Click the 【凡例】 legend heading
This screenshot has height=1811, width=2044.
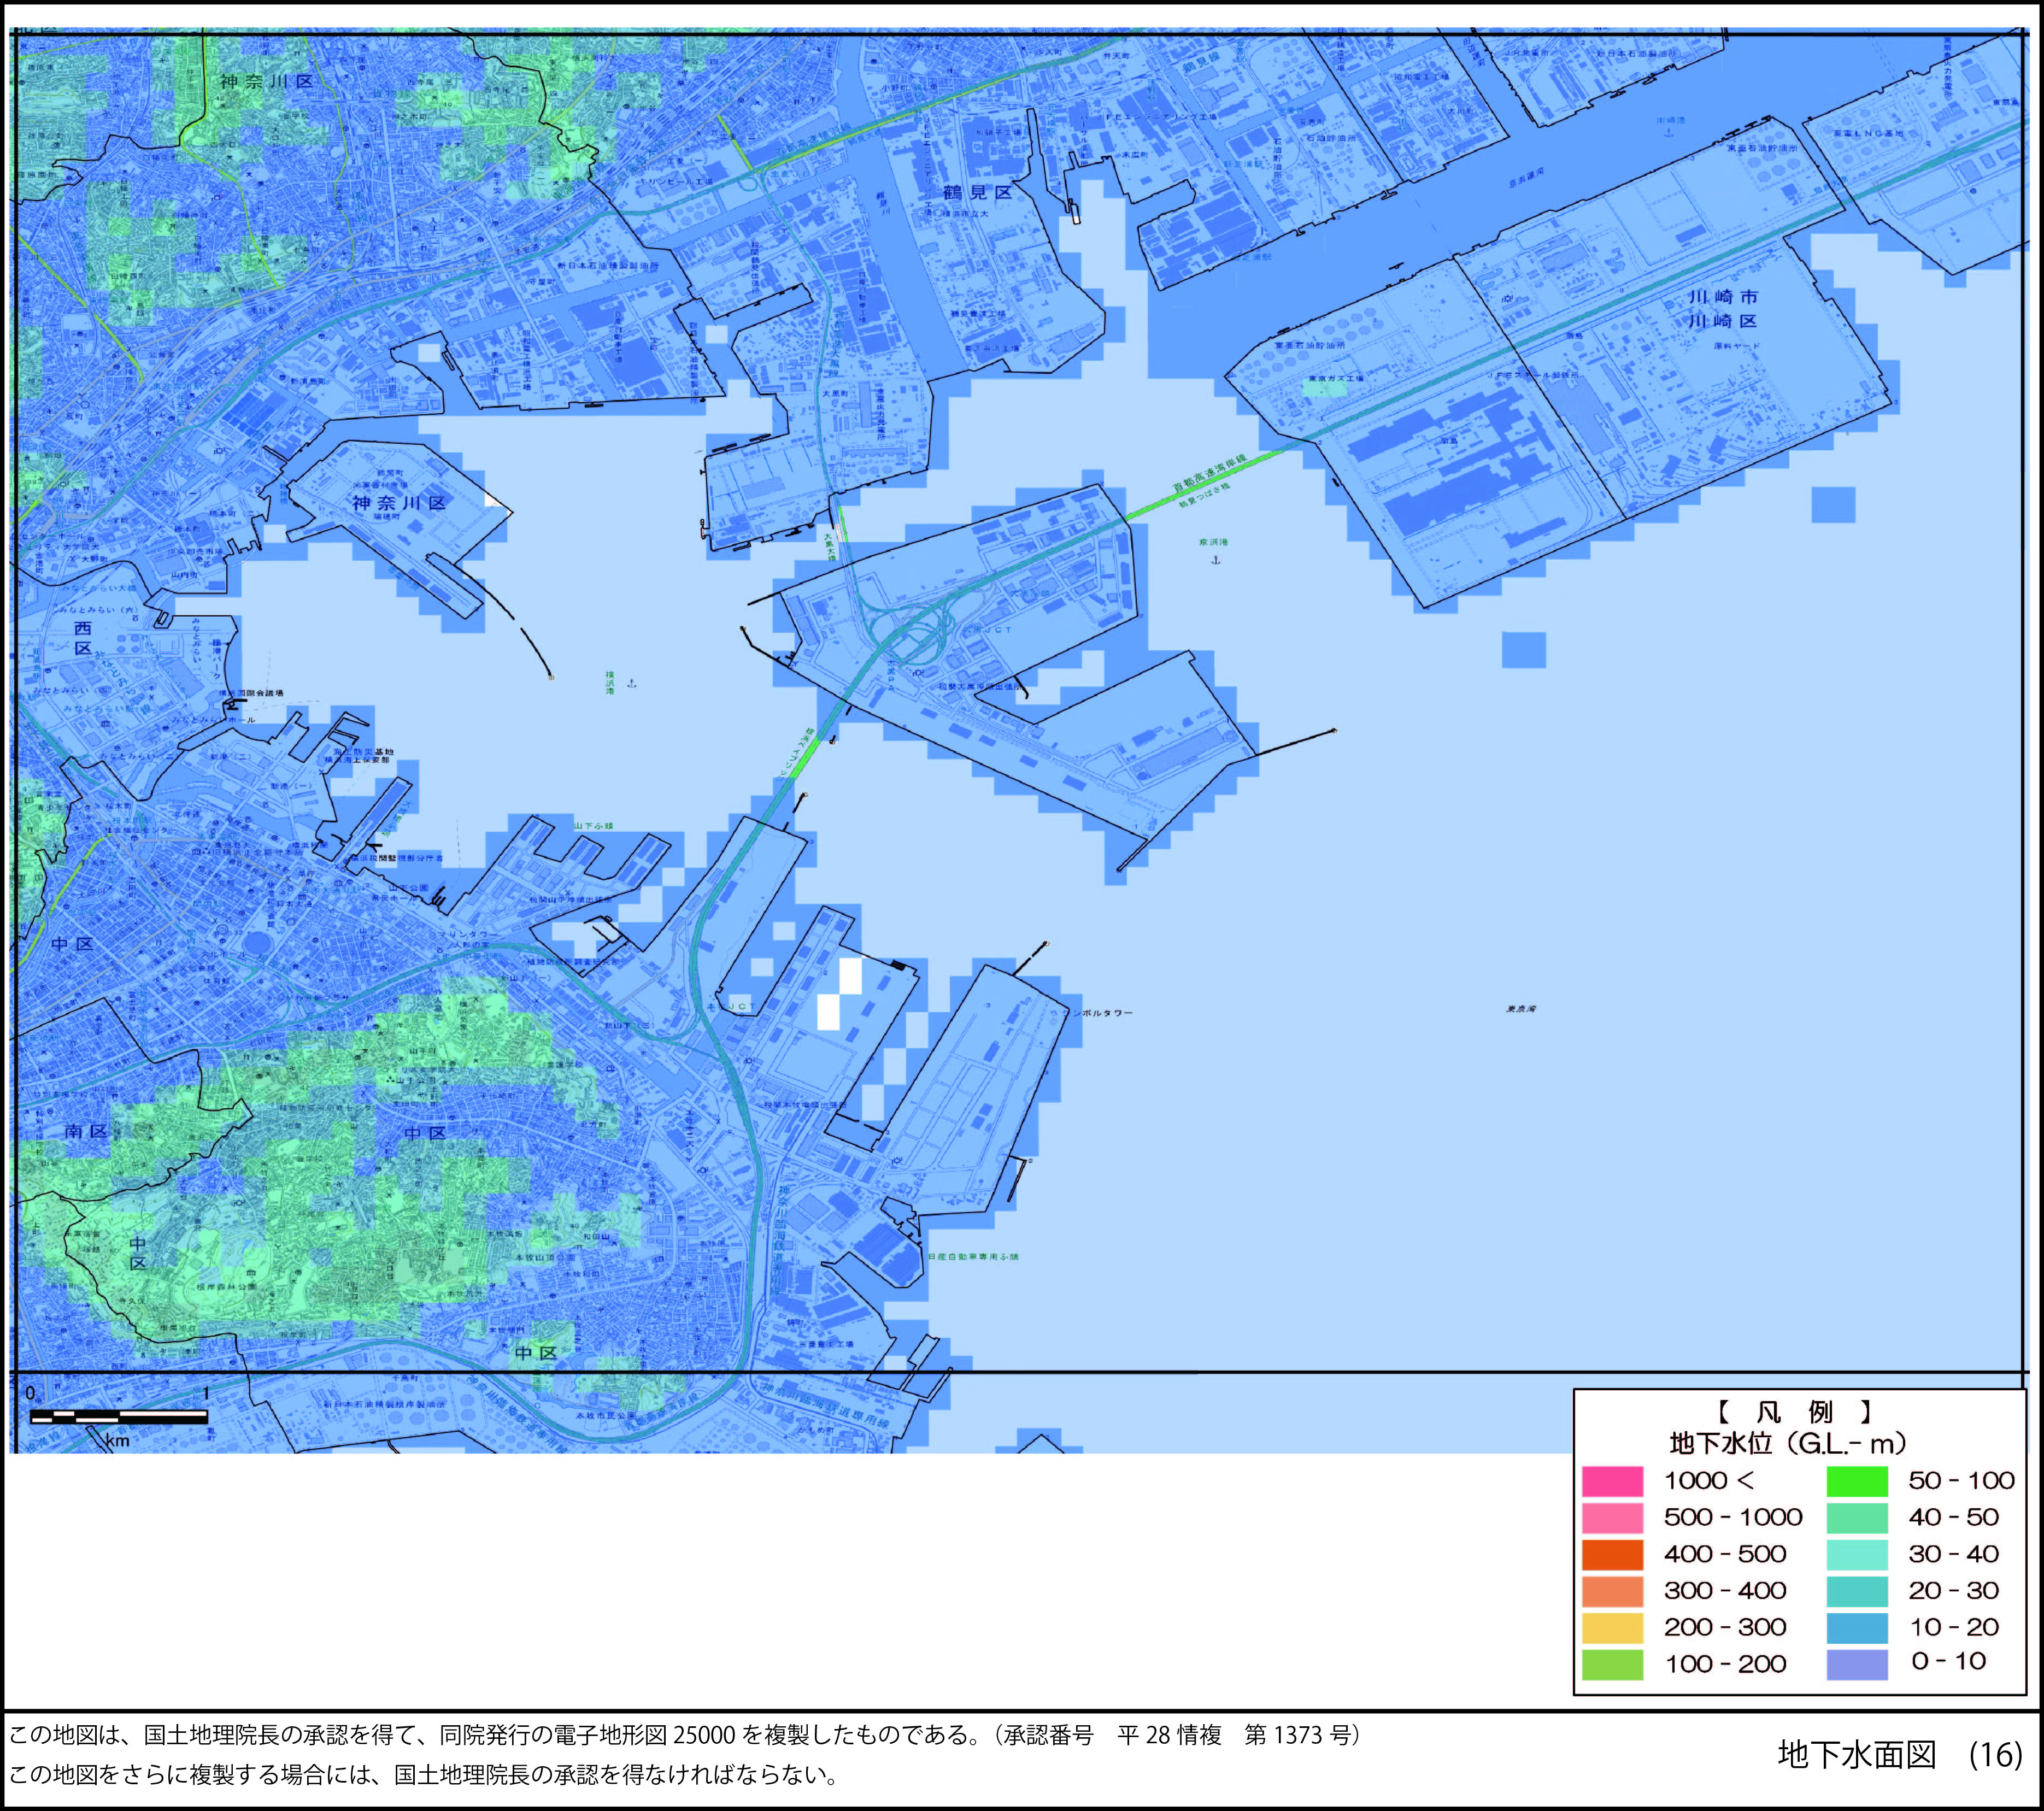pyautogui.click(x=1795, y=1412)
